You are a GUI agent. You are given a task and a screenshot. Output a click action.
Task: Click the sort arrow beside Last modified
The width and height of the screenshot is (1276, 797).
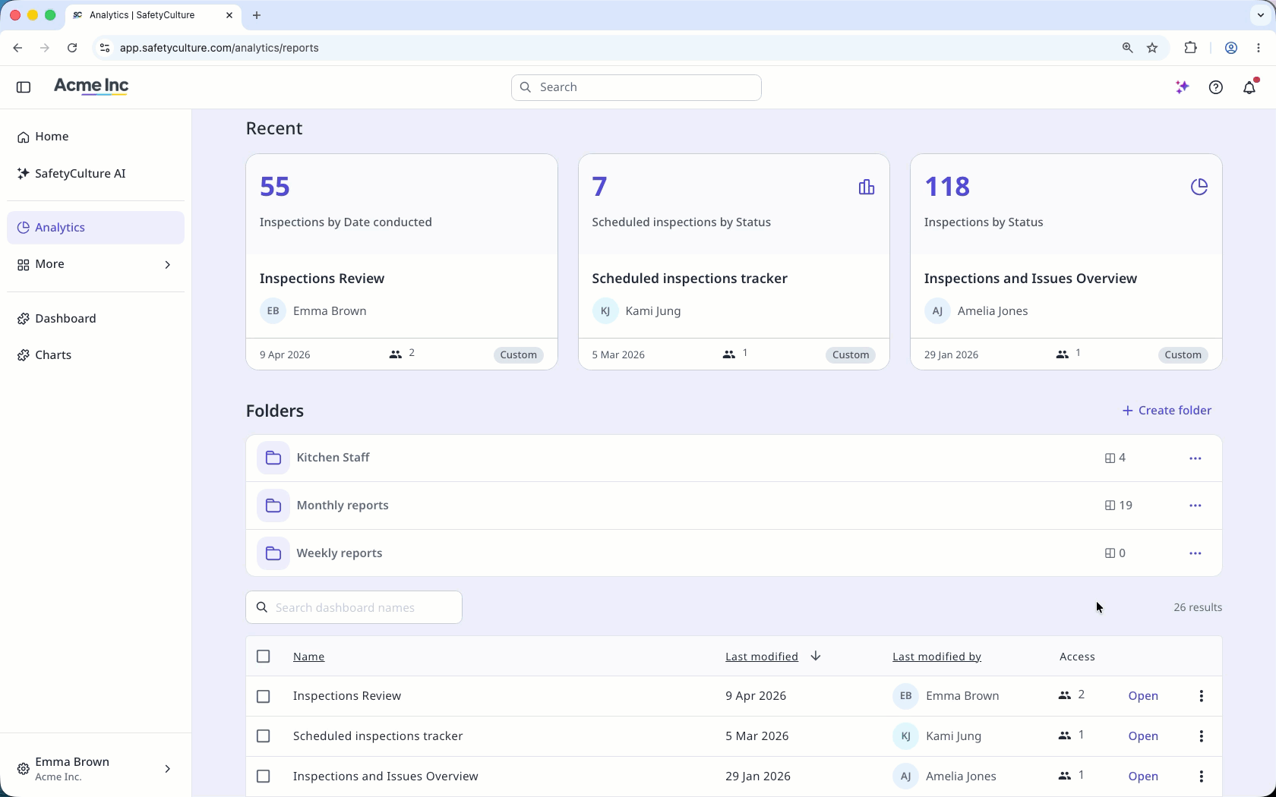[x=816, y=656]
